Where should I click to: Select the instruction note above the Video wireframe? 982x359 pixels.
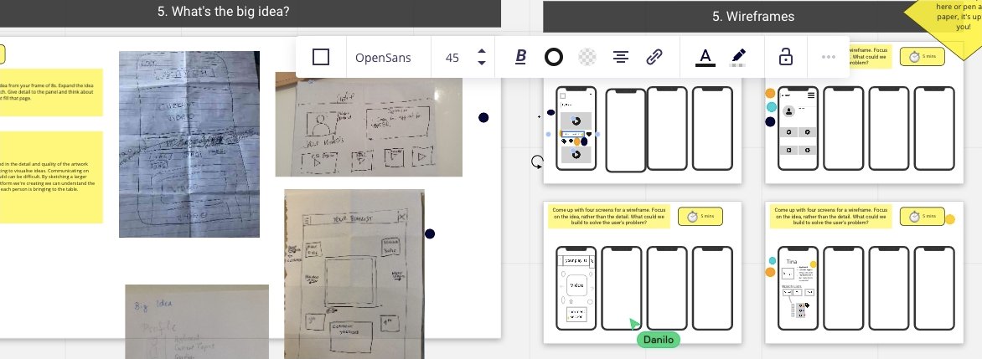pyautogui.click(x=609, y=217)
